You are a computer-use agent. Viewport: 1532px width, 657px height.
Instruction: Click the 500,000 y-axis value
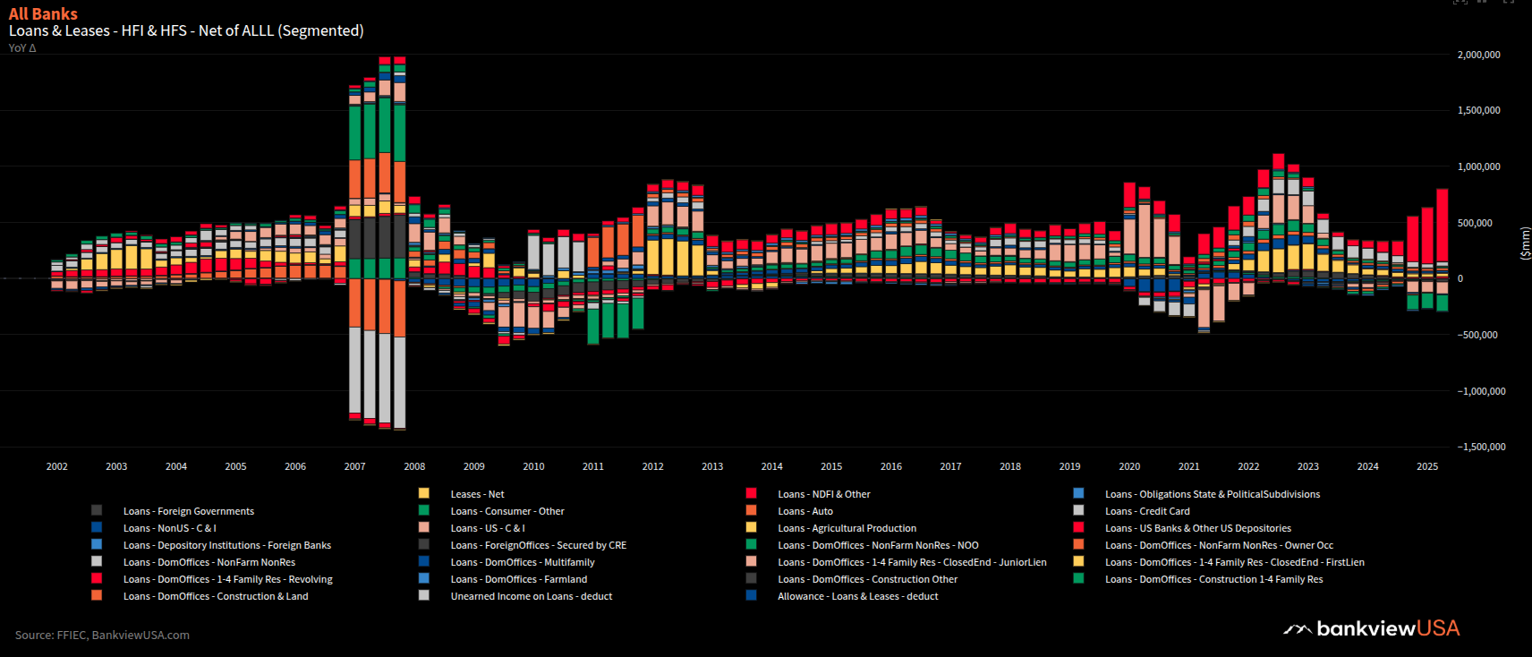coord(1475,223)
